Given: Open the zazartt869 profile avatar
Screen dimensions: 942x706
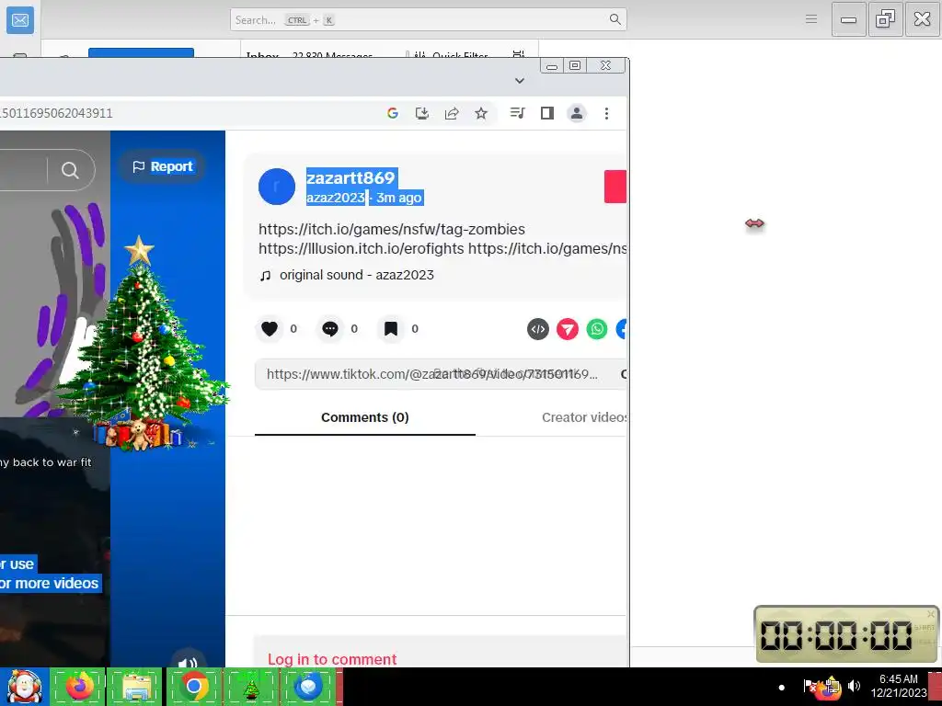Looking at the screenshot, I should (276, 186).
